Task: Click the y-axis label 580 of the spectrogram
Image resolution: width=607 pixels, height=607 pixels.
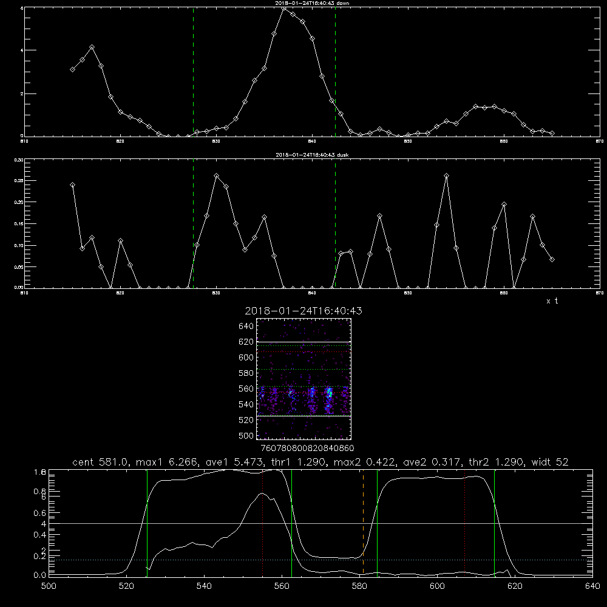Action: (x=246, y=373)
